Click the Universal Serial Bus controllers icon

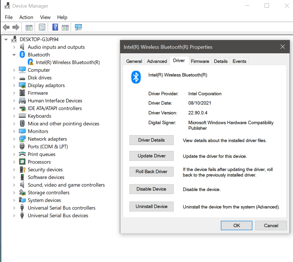click(22, 208)
